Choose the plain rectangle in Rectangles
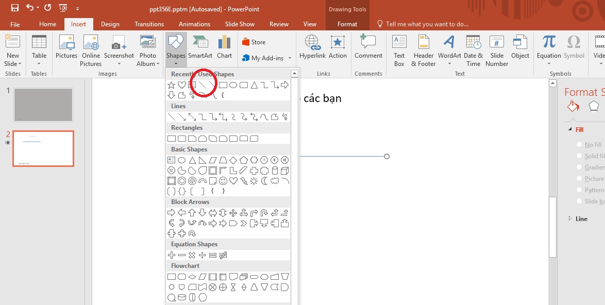The height and width of the screenshot is (305, 605). tap(171, 139)
